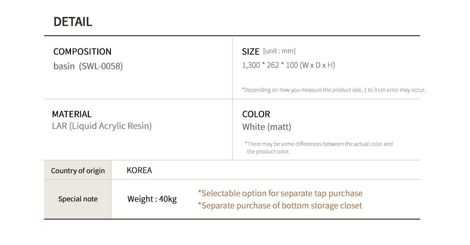Screen dimensions: 470x245
Task: Select the Special note cell
Action: 78,199
